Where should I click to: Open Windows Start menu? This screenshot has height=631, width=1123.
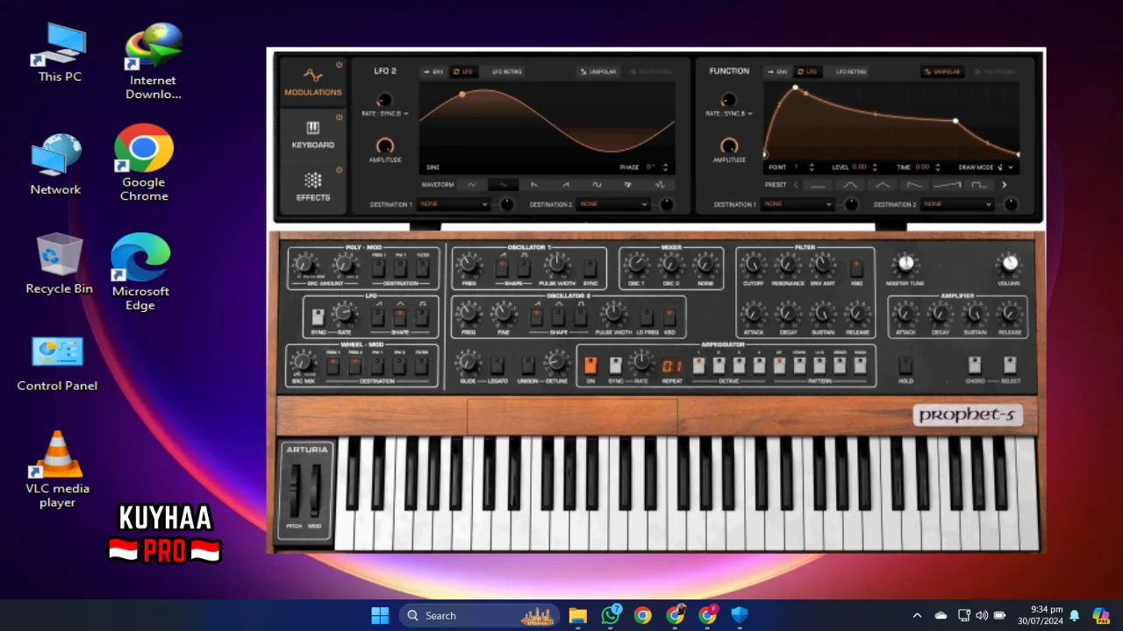[x=380, y=615]
